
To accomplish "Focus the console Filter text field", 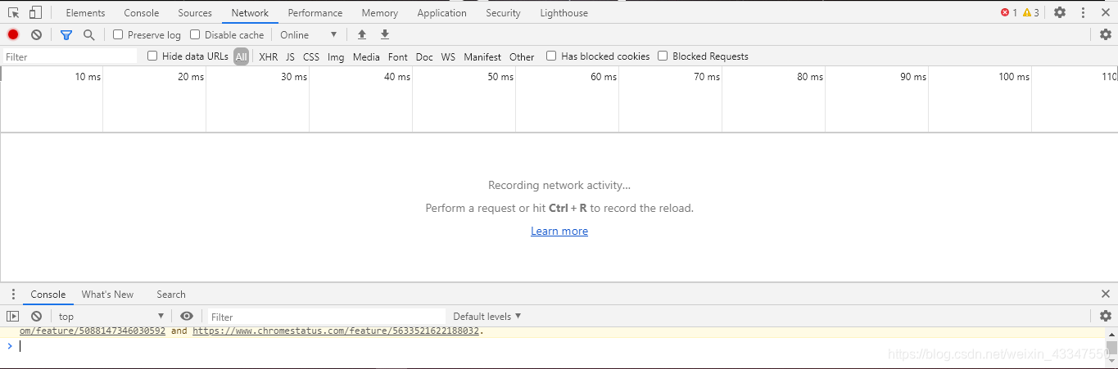I will click(x=326, y=317).
